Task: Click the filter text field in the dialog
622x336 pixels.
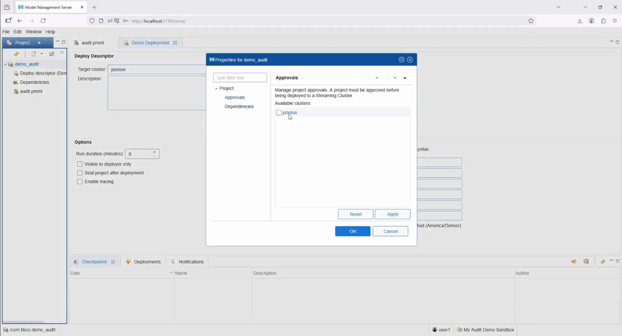Action: [x=240, y=77]
